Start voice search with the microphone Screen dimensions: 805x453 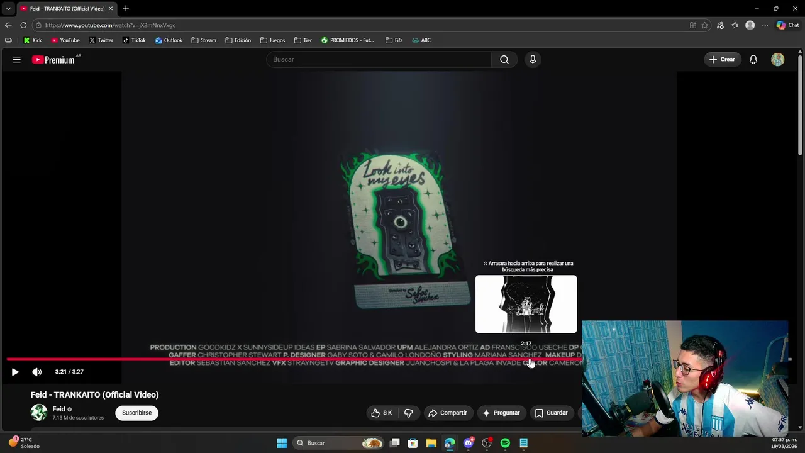pos(533,59)
